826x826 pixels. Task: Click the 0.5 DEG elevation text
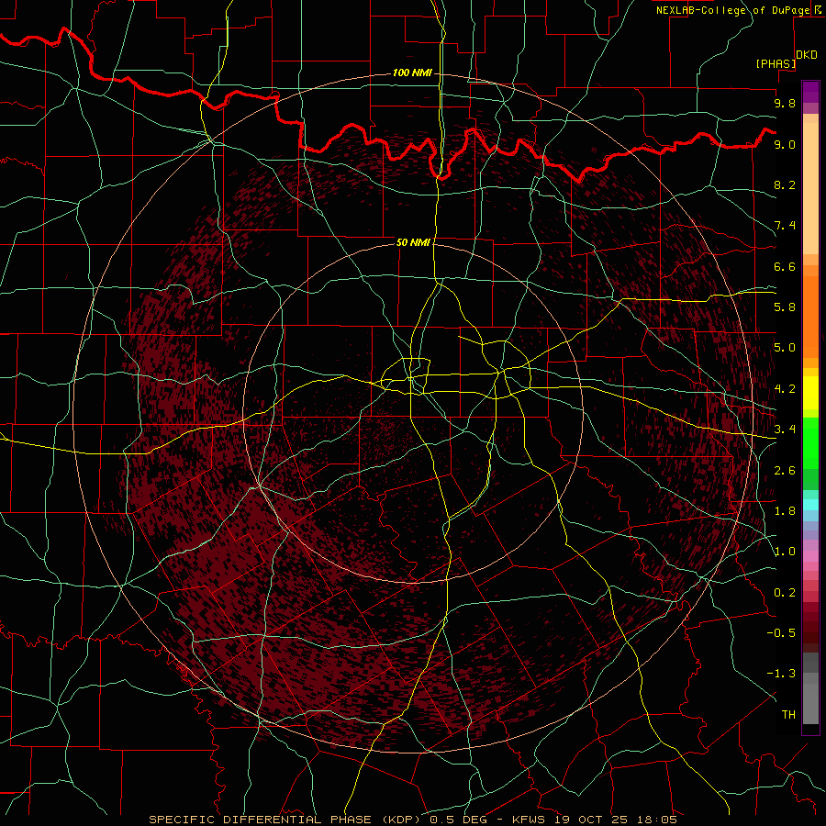click(x=460, y=820)
